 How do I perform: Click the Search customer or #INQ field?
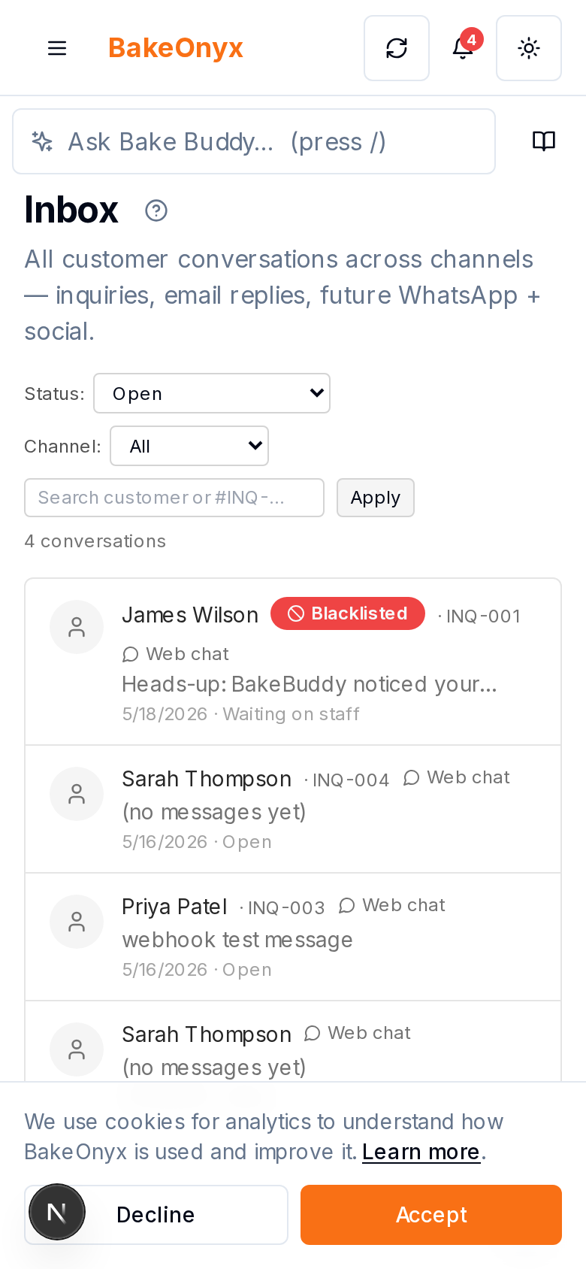click(174, 498)
